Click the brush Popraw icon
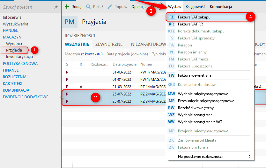 110,7
